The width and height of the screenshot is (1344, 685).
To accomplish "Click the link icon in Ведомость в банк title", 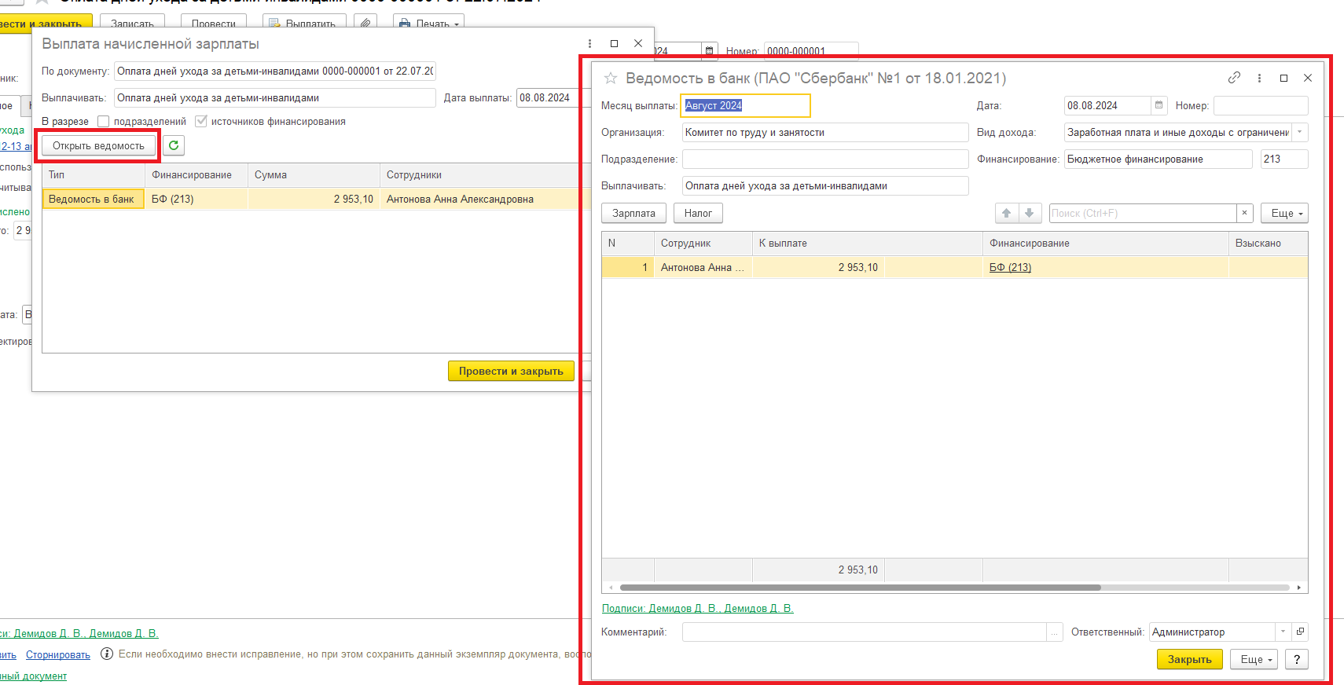I will point(1234,78).
